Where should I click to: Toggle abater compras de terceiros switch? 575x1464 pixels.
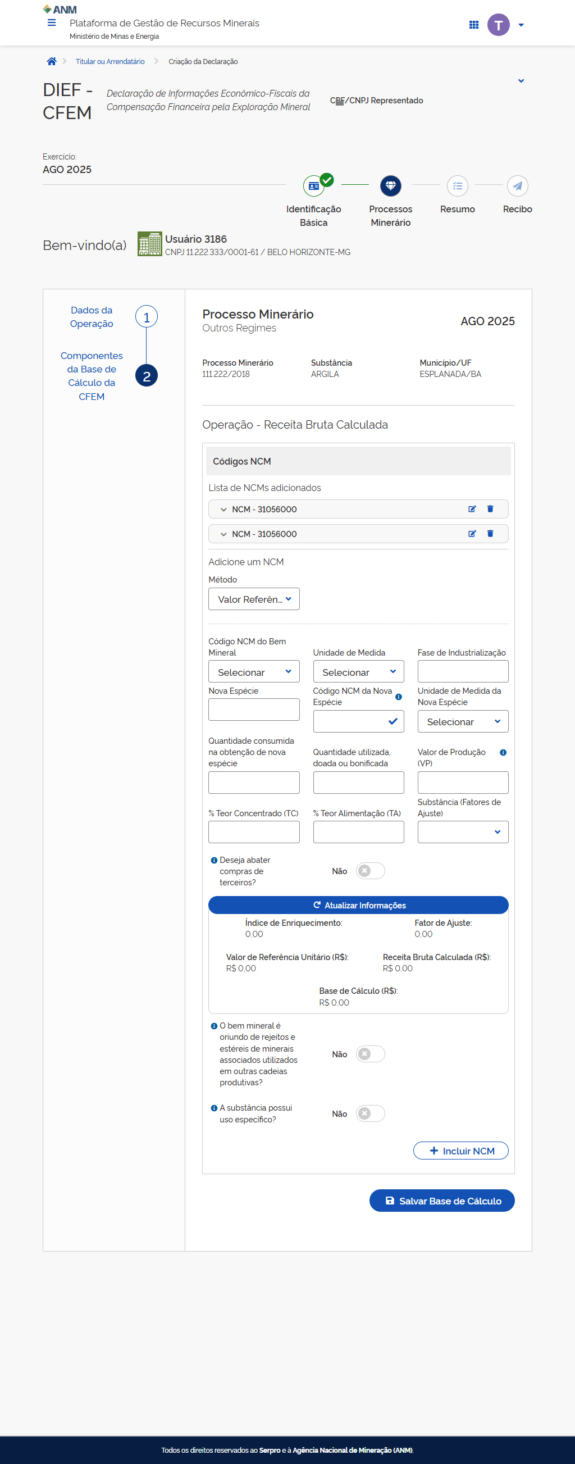[370, 871]
